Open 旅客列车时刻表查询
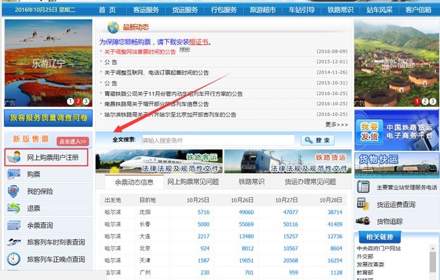This screenshot has width=440, height=280. point(56,242)
